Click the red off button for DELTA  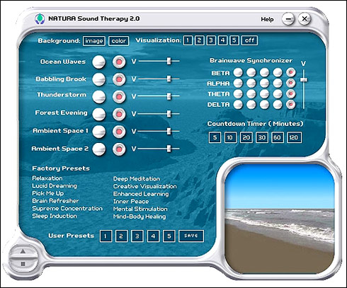click(291, 104)
